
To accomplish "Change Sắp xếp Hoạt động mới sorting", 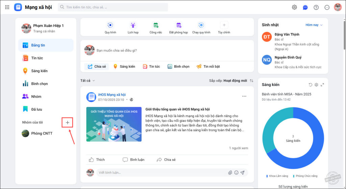I will point(228,81).
